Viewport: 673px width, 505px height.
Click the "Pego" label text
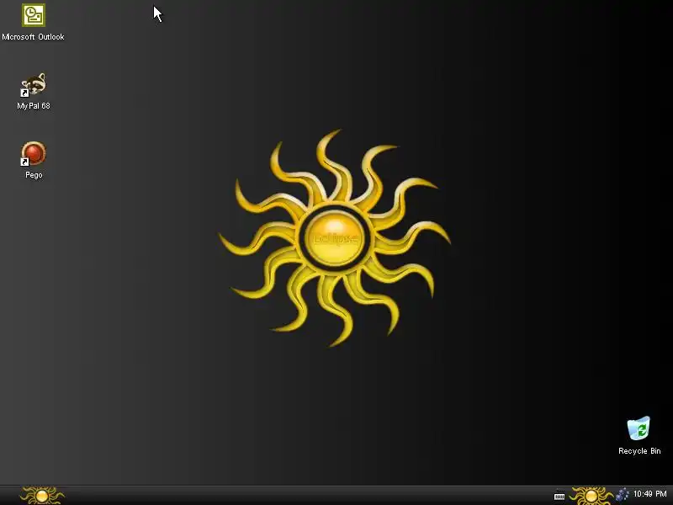pos(34,175)
